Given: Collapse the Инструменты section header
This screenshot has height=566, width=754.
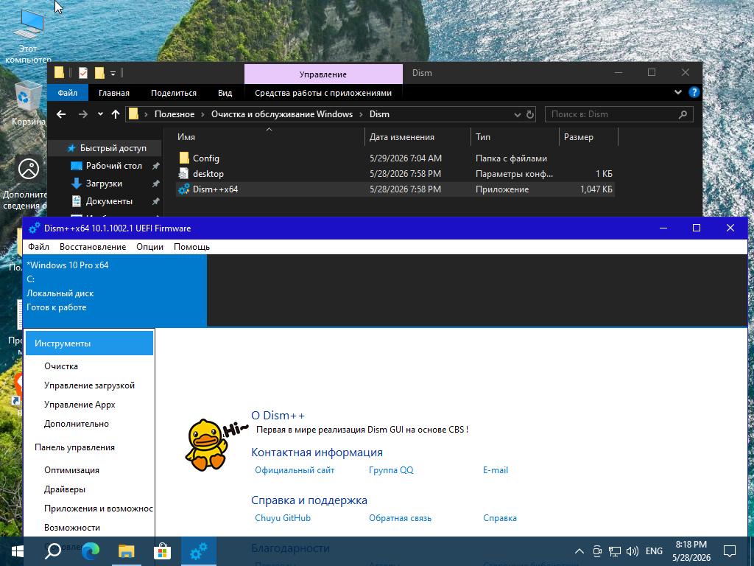Looking at the screenshot, I should pyautogui.click(x=89, y=343).
